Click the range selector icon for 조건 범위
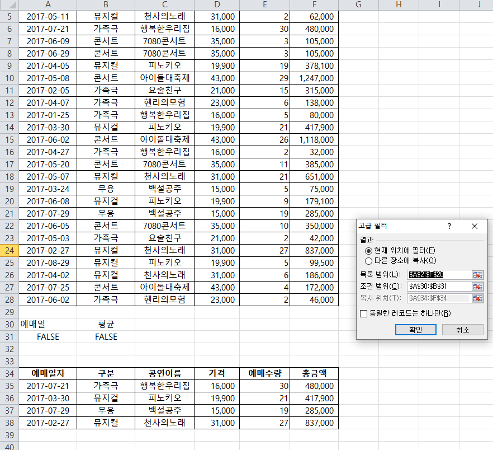493x450 pixels. (477, 287)
